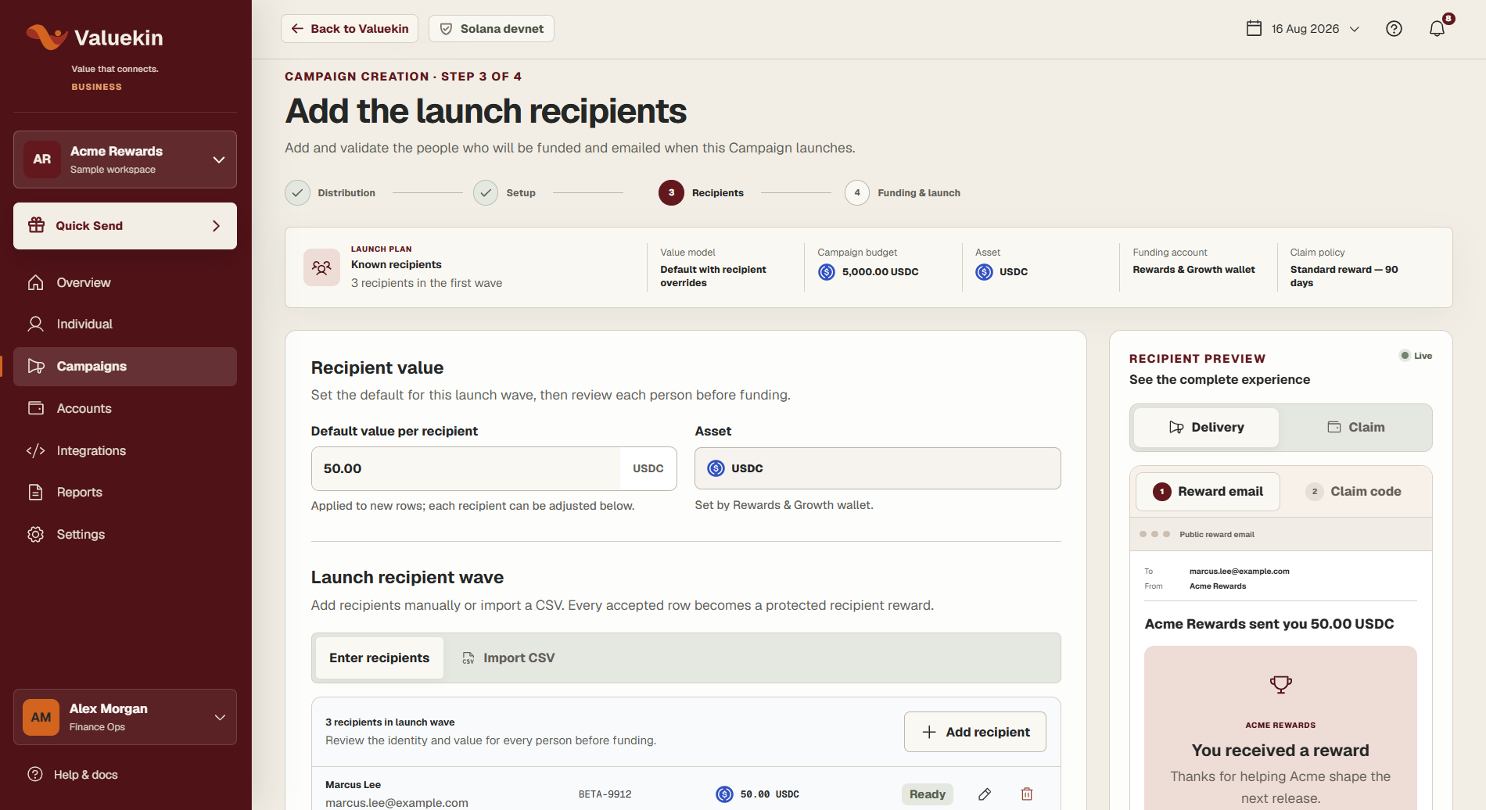Click the USDC Asset field
Image resolution: width=1486 pixels, height=810 pixels.
coord(878,468)
